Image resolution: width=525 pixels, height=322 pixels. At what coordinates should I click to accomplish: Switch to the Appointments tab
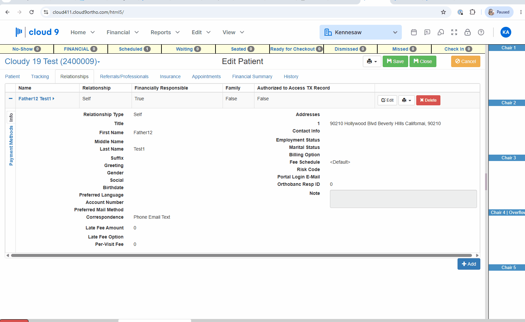[x=206, y=76]
